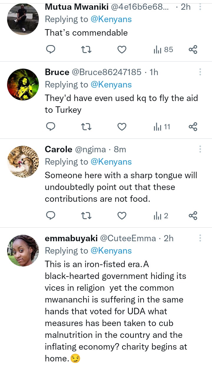Retweet Bruce's tweet about kq
Screen dimensions: 212x367
(x=86, y=127)
